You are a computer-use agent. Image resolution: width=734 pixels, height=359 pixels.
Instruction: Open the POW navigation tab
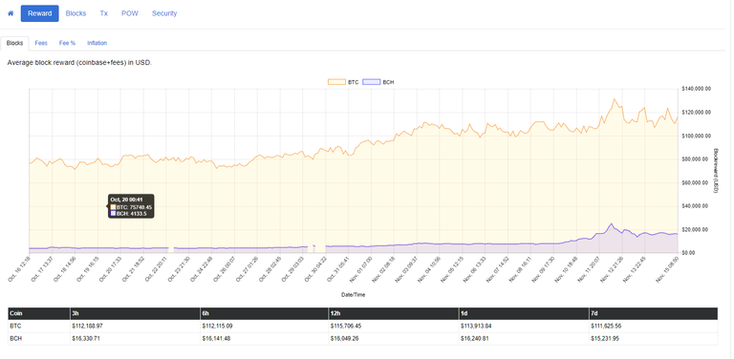(x=130, y=13)
